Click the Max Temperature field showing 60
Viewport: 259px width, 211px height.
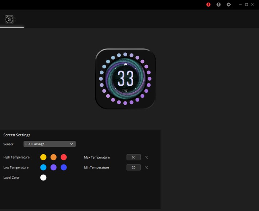coord(134,157)
